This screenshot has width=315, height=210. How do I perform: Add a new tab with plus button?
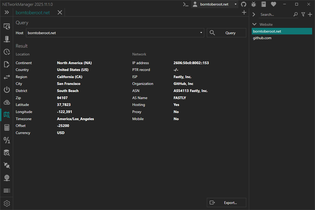coord(244,12)
